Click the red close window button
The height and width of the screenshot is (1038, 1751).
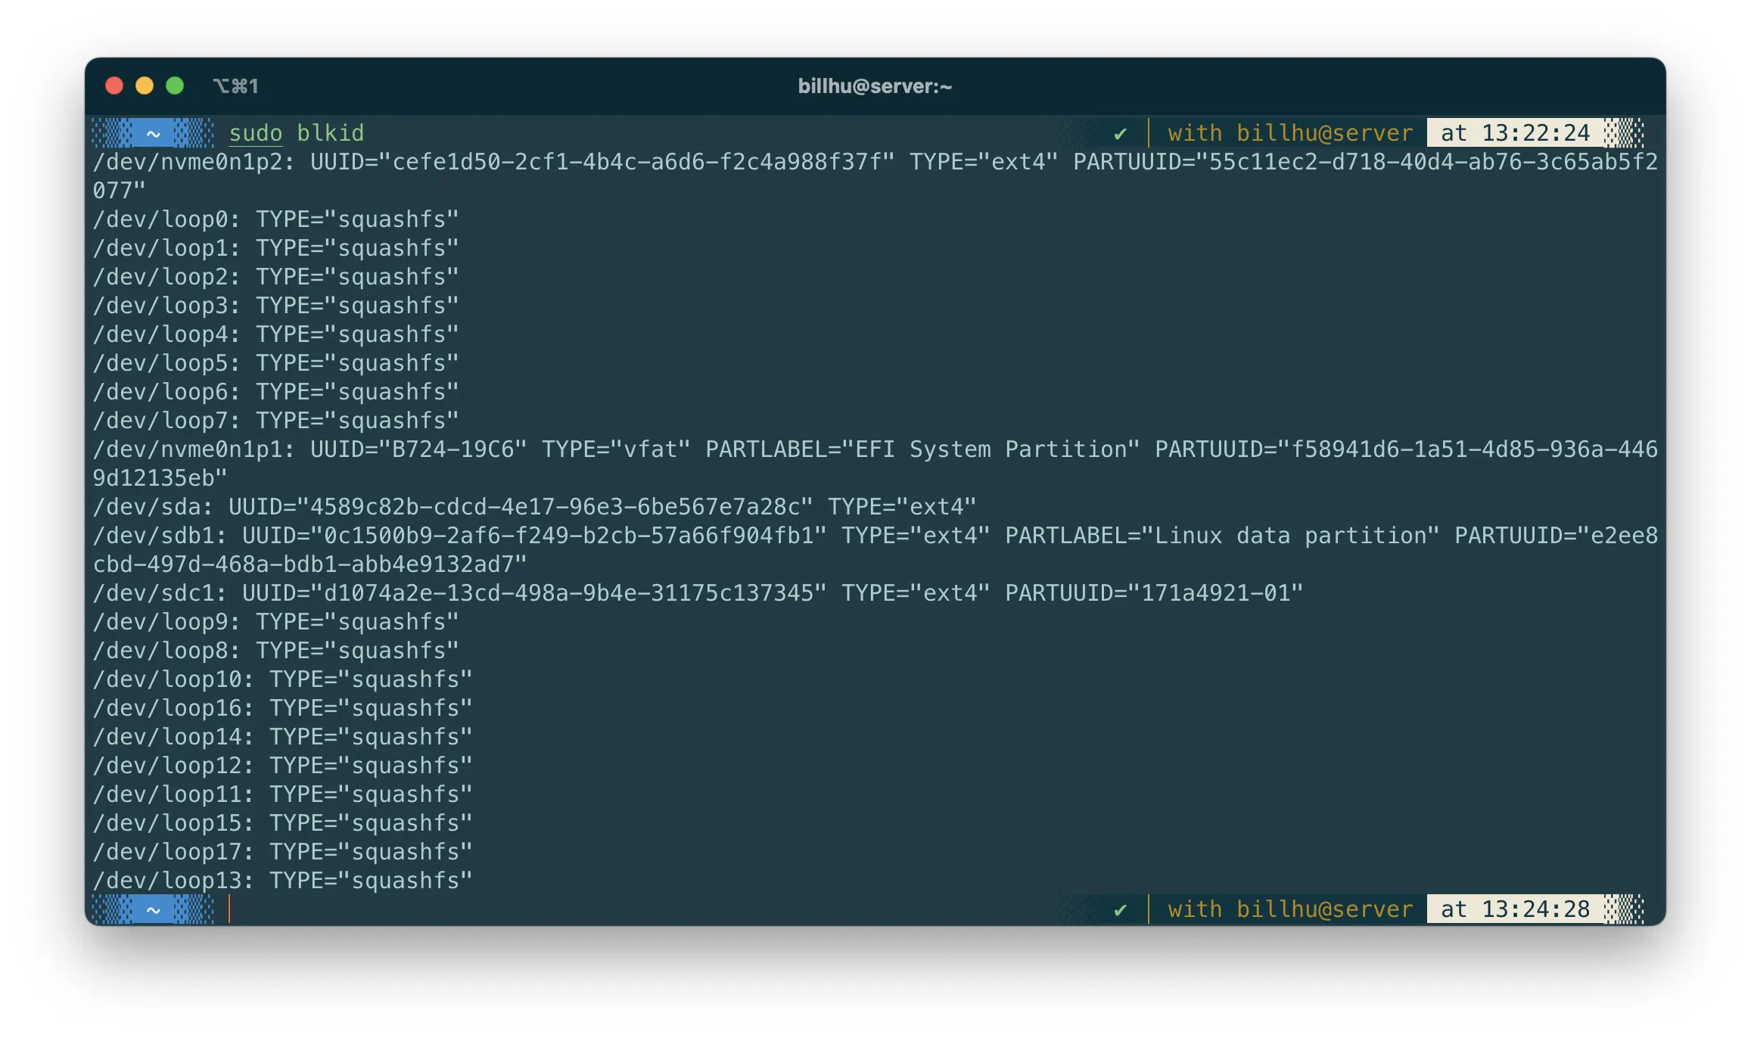coord(114,85)
